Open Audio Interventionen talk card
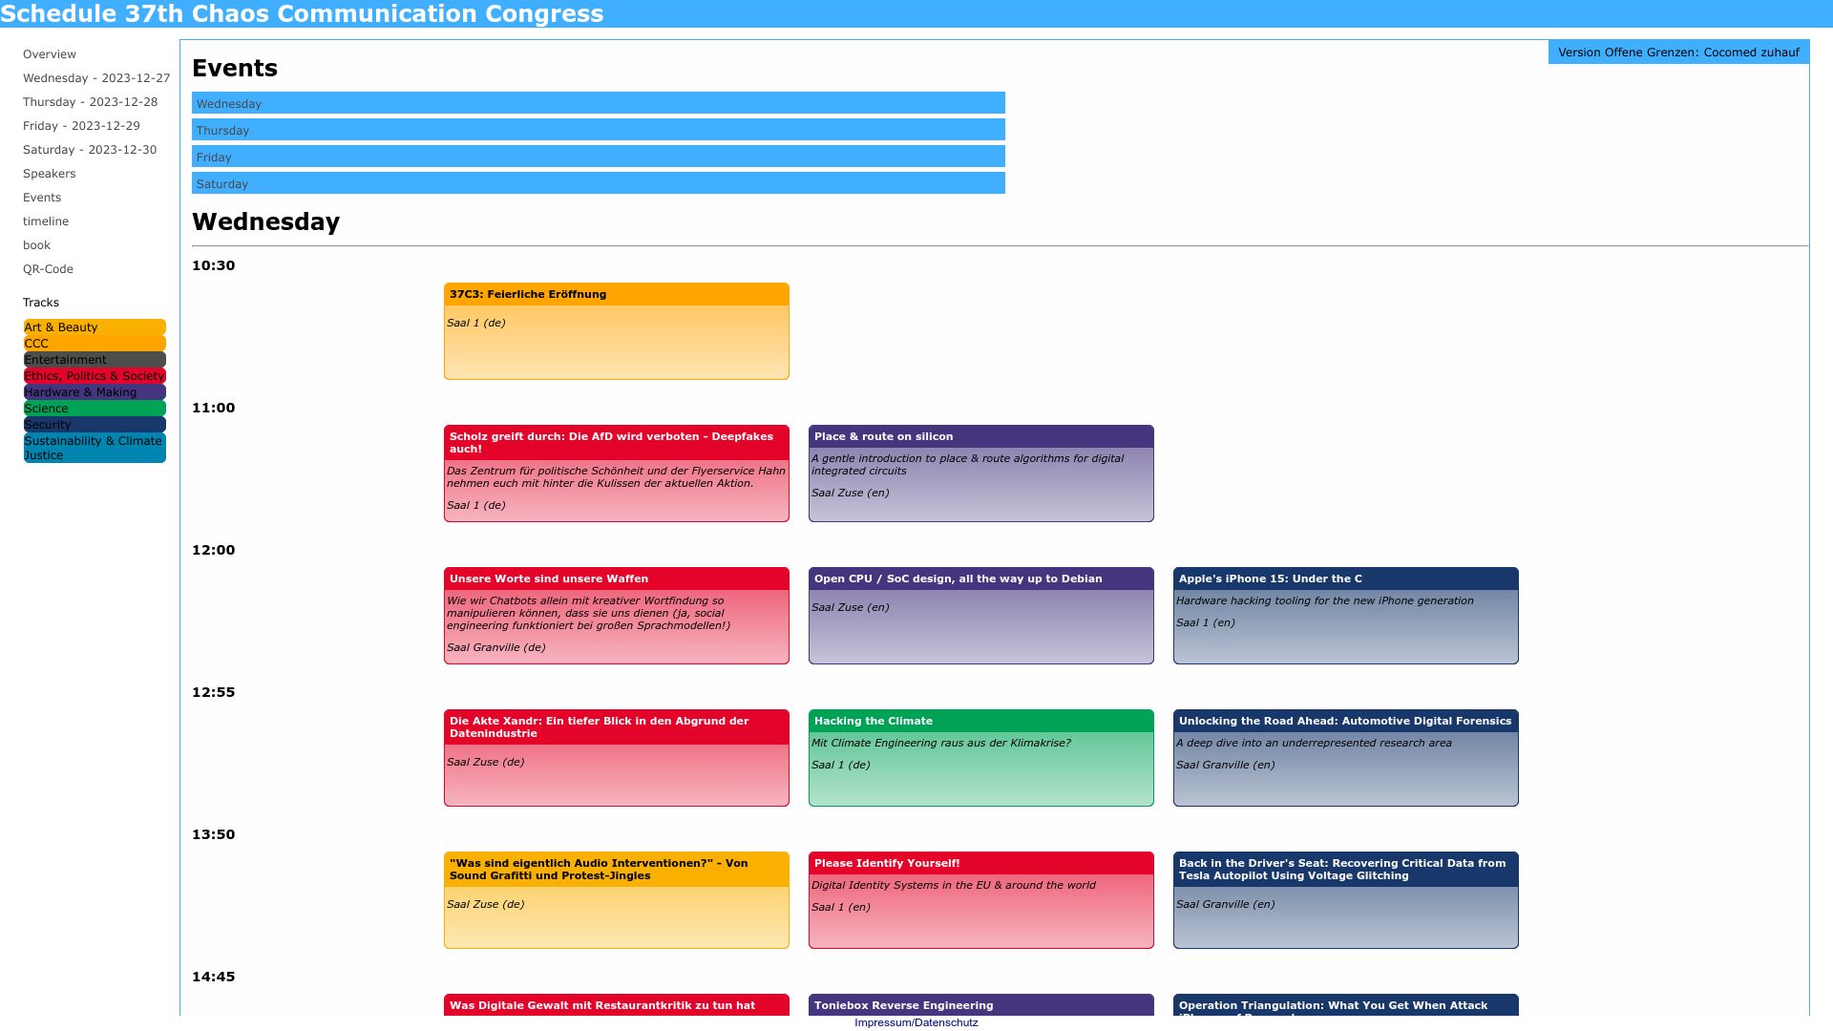The image size is (1833, 1031). (617, 900)
